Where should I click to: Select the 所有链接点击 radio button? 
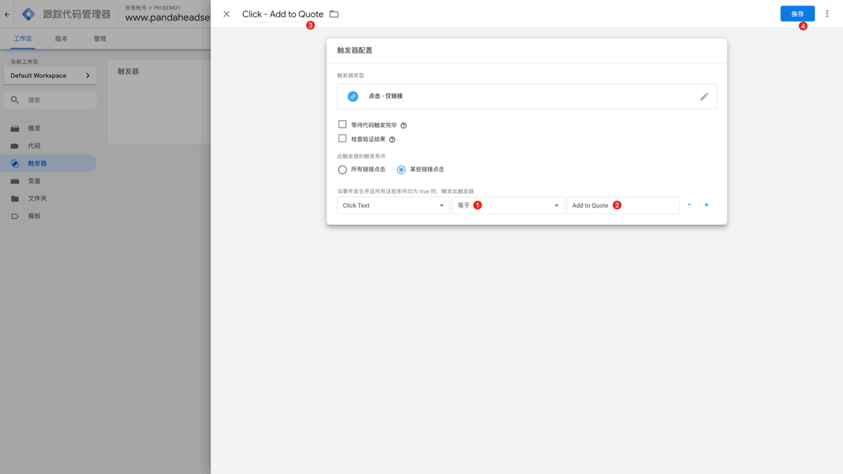(x=343, y=170)
